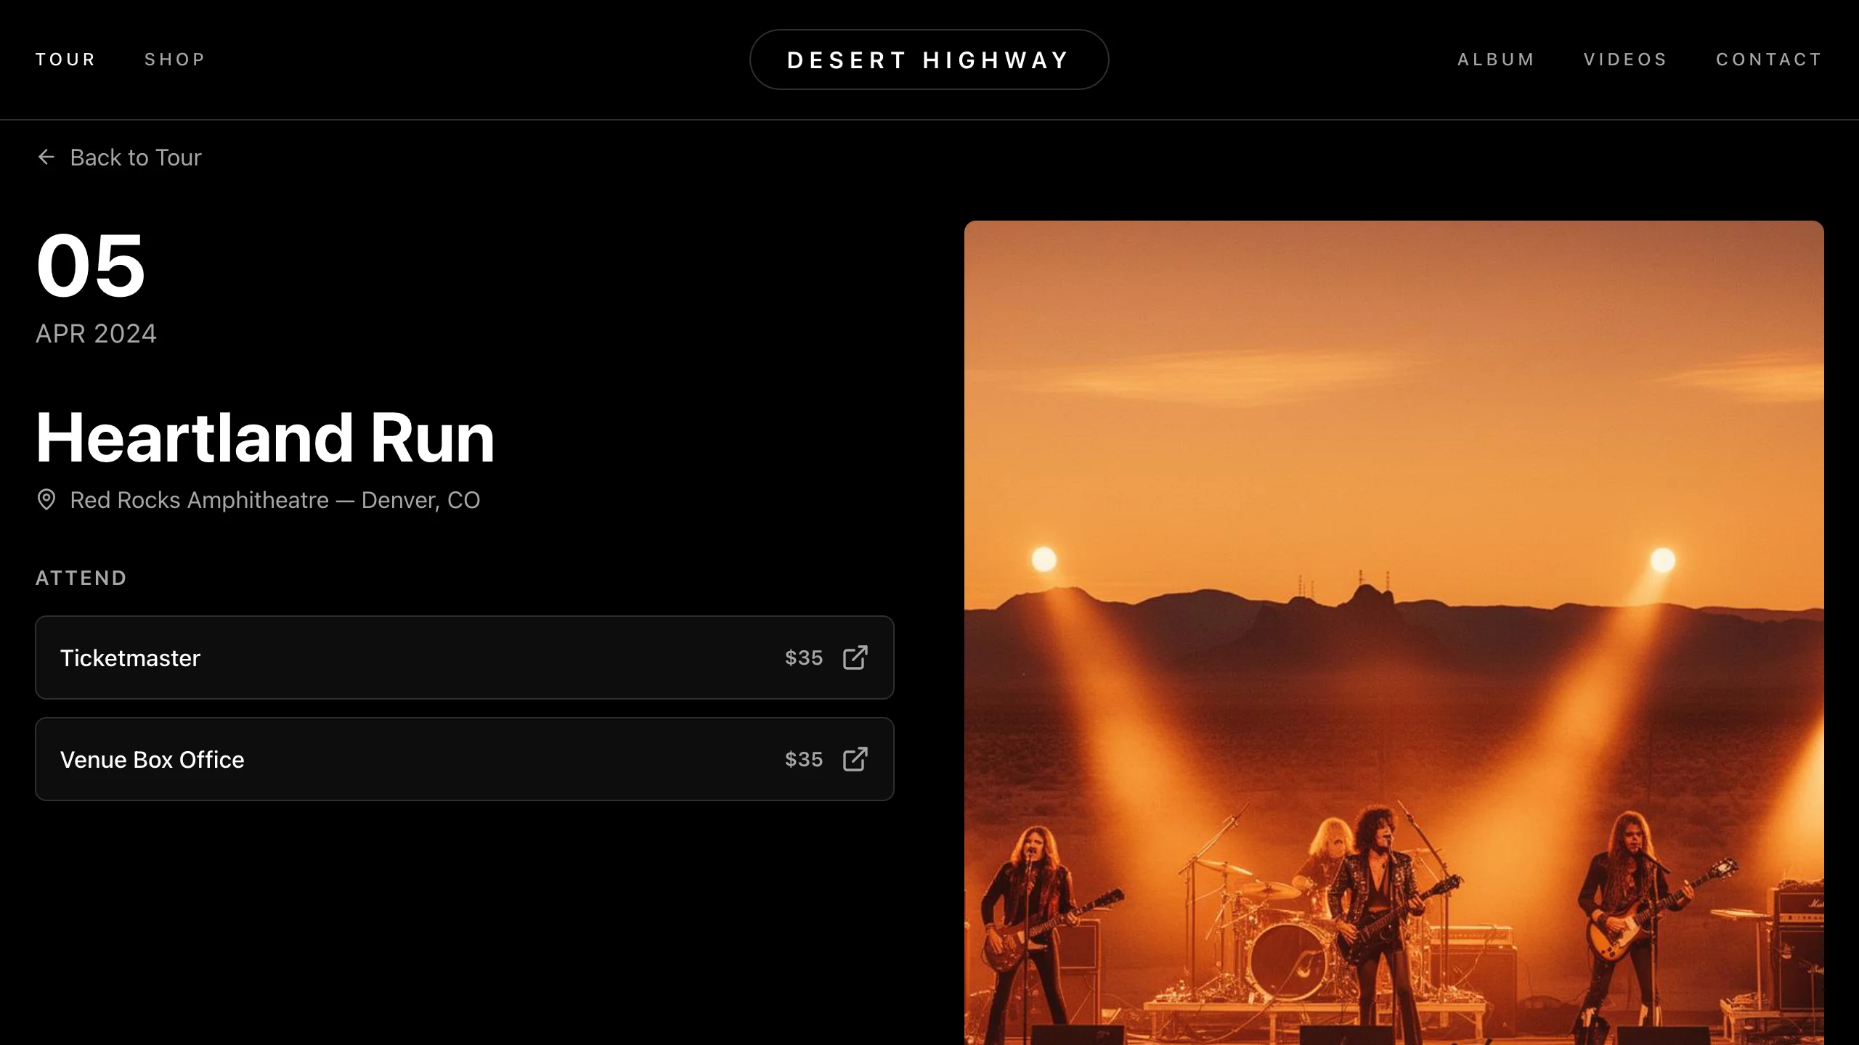Click the 05 date number
Image resolution: width=1859 pixels, height=1045 pixels.
(x=91, y=266)
